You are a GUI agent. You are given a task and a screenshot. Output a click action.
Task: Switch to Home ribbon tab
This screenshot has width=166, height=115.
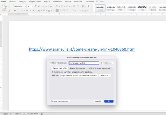point(4,2)
